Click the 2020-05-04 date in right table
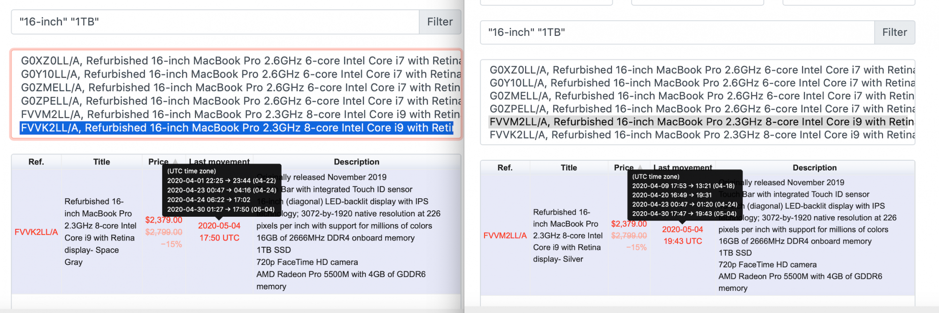 (683, 229)
